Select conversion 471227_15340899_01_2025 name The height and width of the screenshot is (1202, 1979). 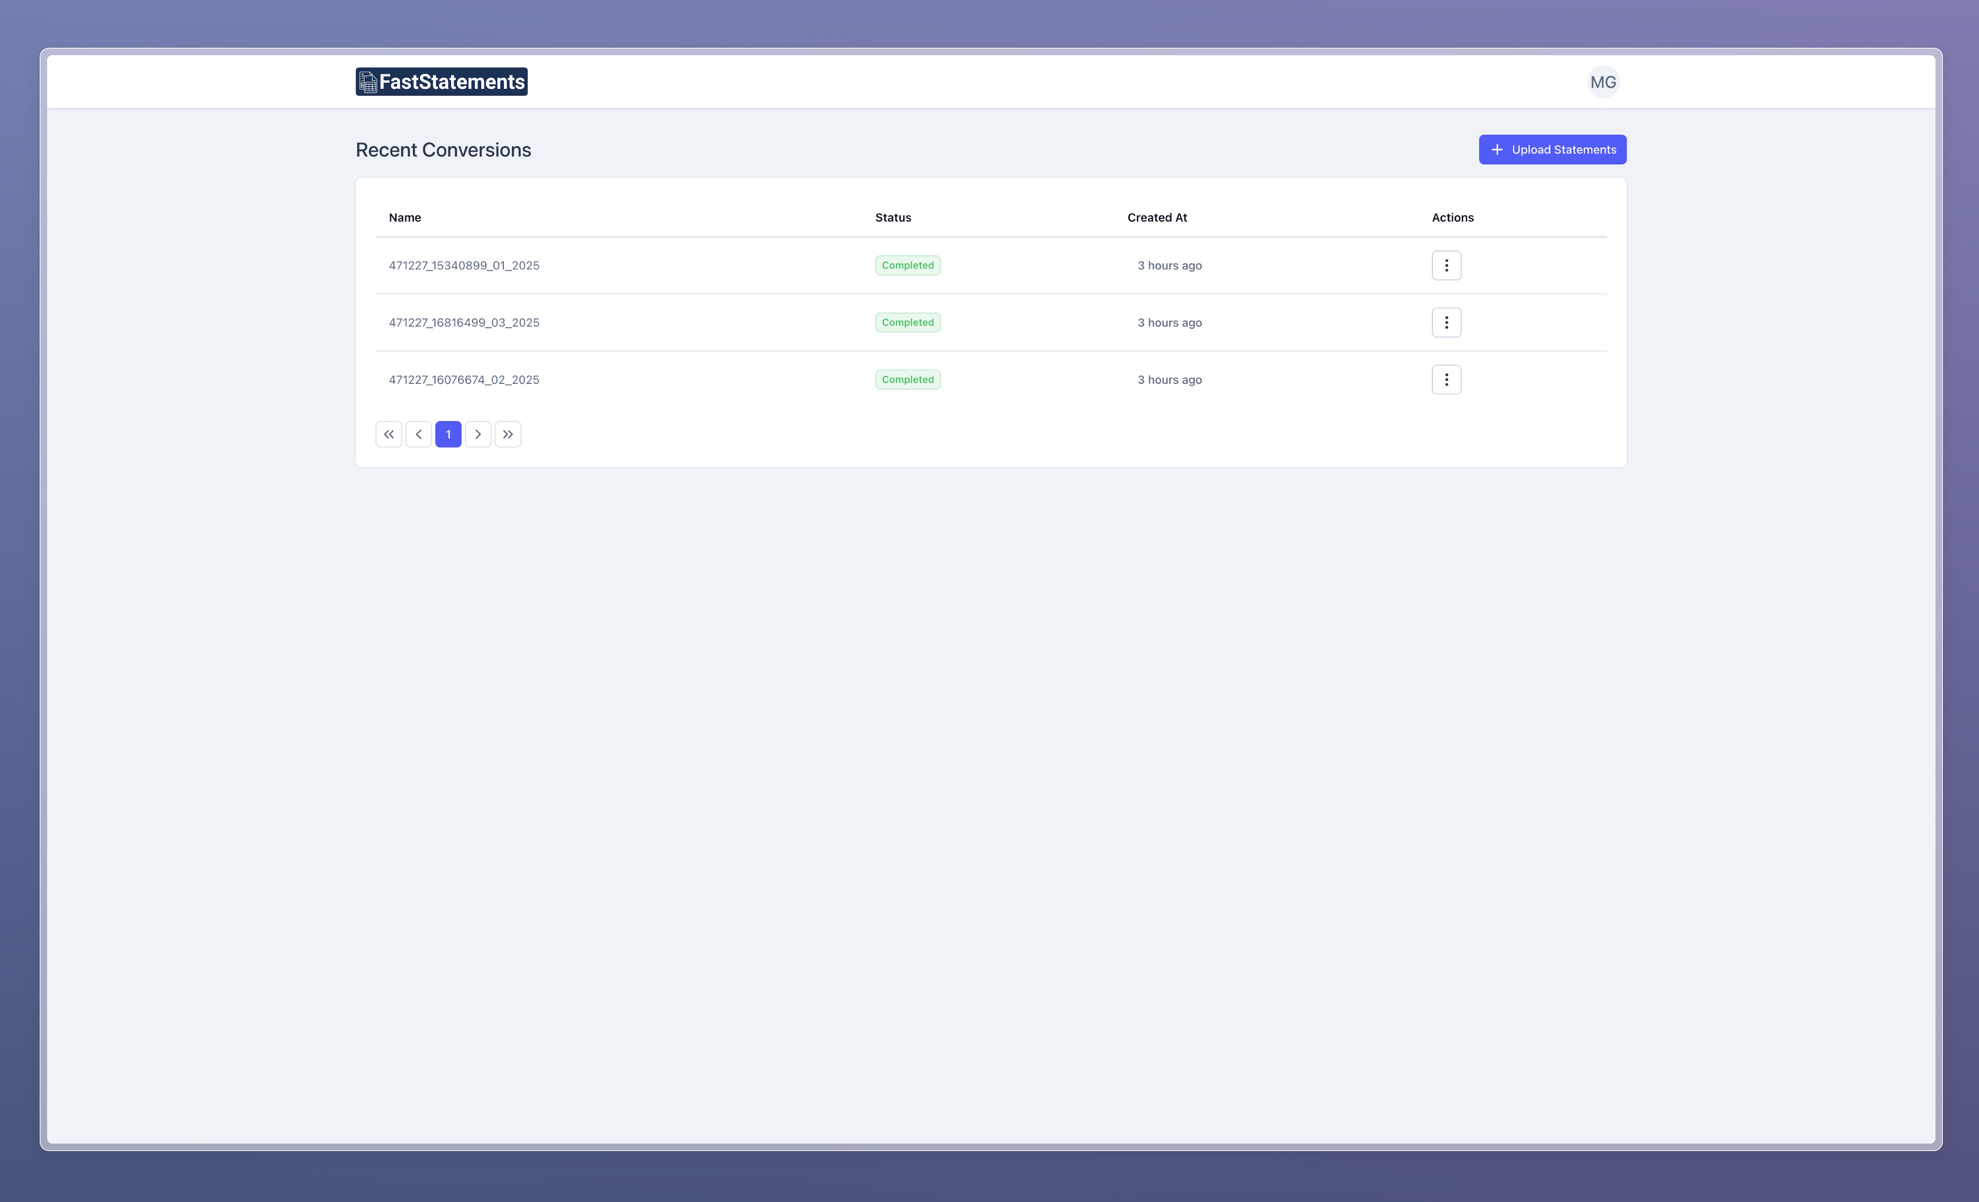[464, 266]
